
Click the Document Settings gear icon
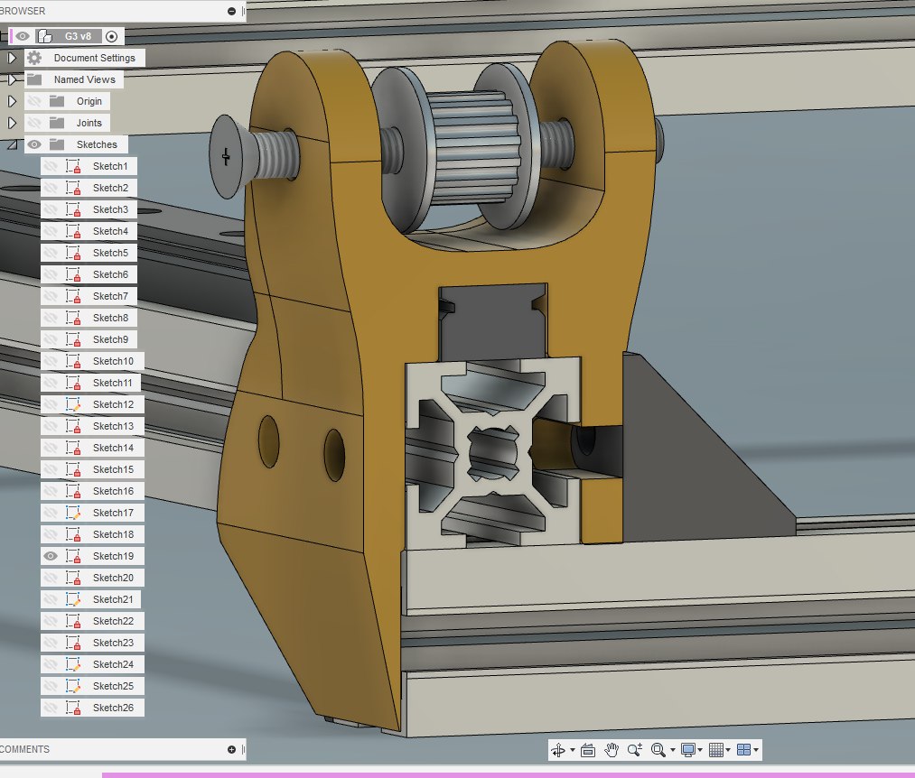[34, 58]
